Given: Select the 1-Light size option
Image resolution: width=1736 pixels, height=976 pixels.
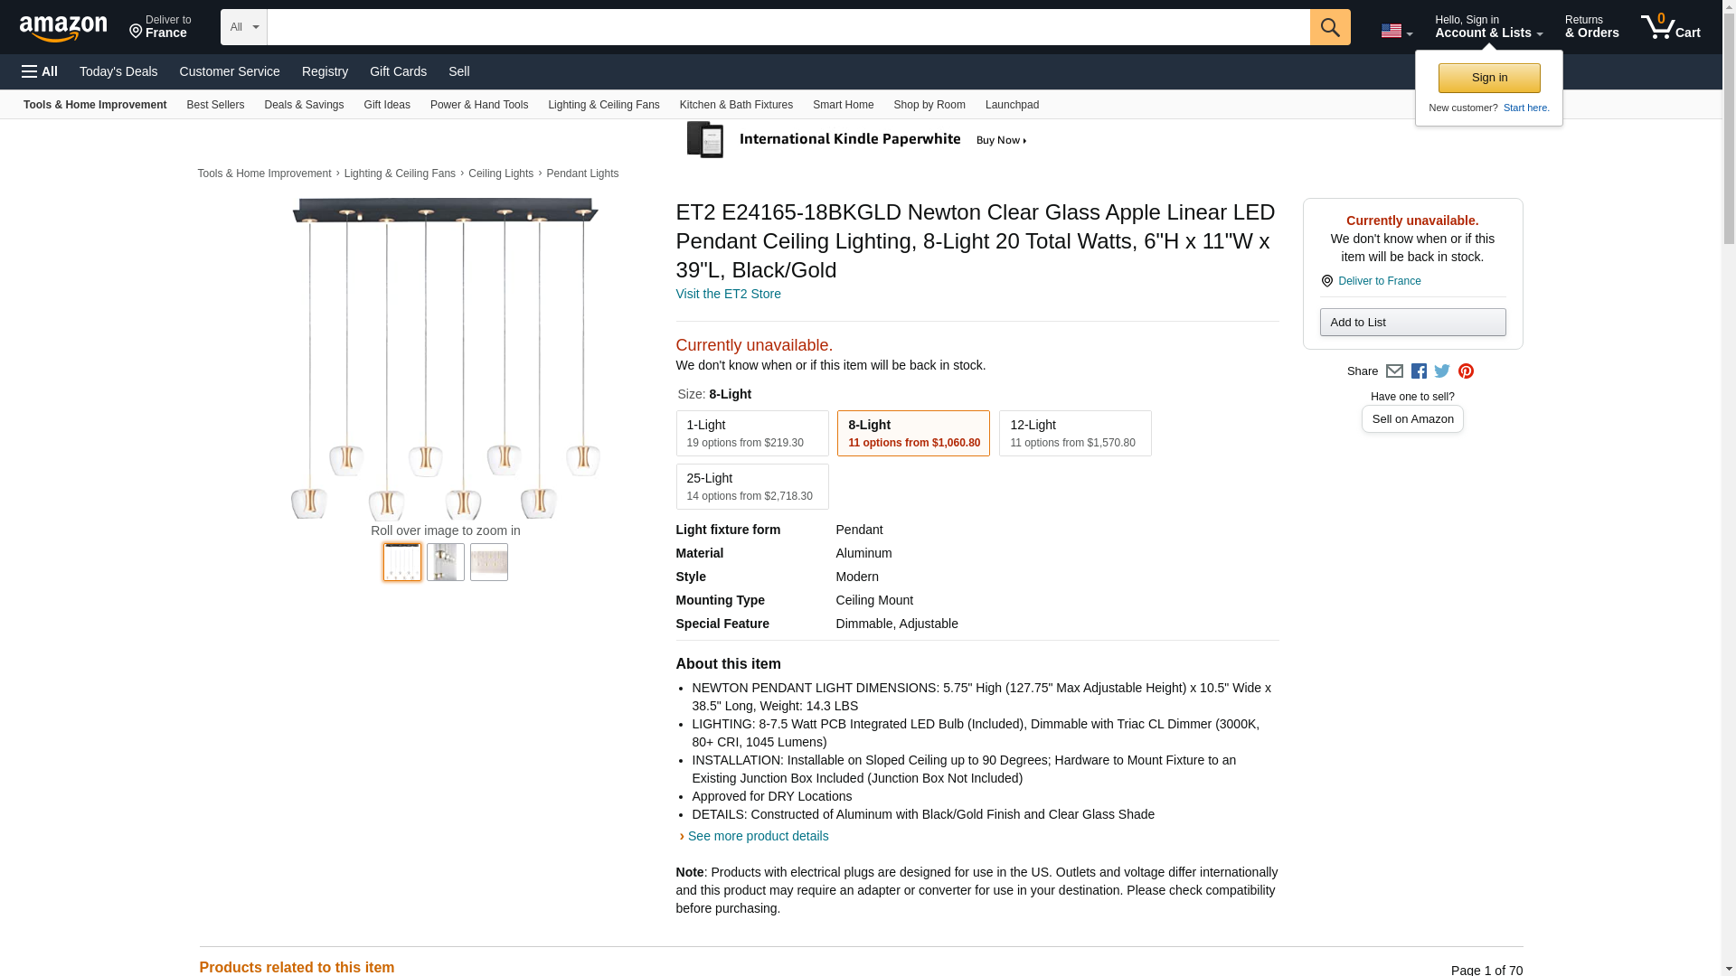Looking at the screenshot, I should point(751,433).
